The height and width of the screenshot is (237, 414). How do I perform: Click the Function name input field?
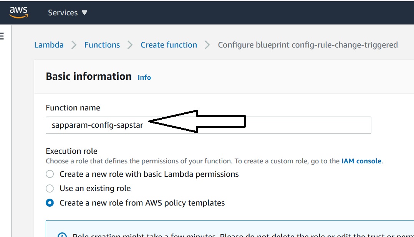click(x=208, y=125)
